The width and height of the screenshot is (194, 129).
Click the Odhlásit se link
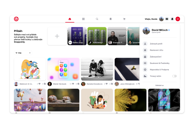(x=160, y=85)
